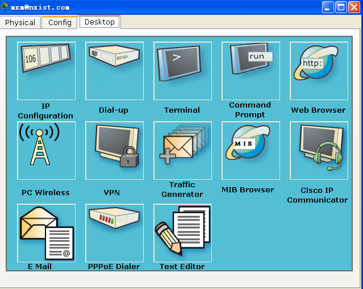Open the Text Editor pencil icon
363x289 pixels.
pyautogui.click(x=183, y=233)
